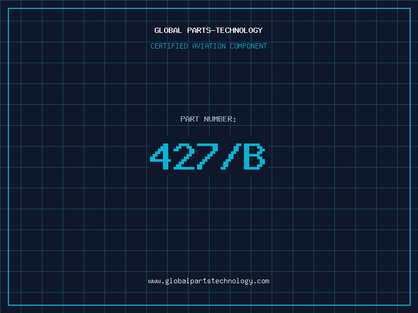Open the www.globalpartstechnology.com link
The height and width of the screenshot is (313, 418).
[x=208, y=281]
